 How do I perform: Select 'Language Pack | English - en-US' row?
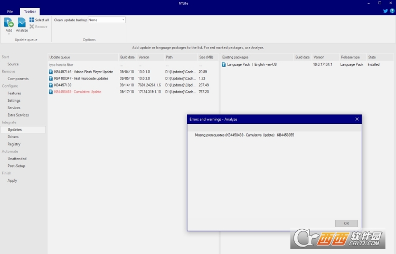pos(307,64)
